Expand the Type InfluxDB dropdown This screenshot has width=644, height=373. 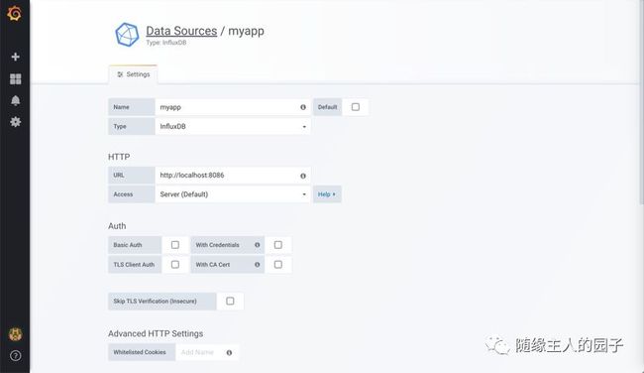click(x=233, y=127)
